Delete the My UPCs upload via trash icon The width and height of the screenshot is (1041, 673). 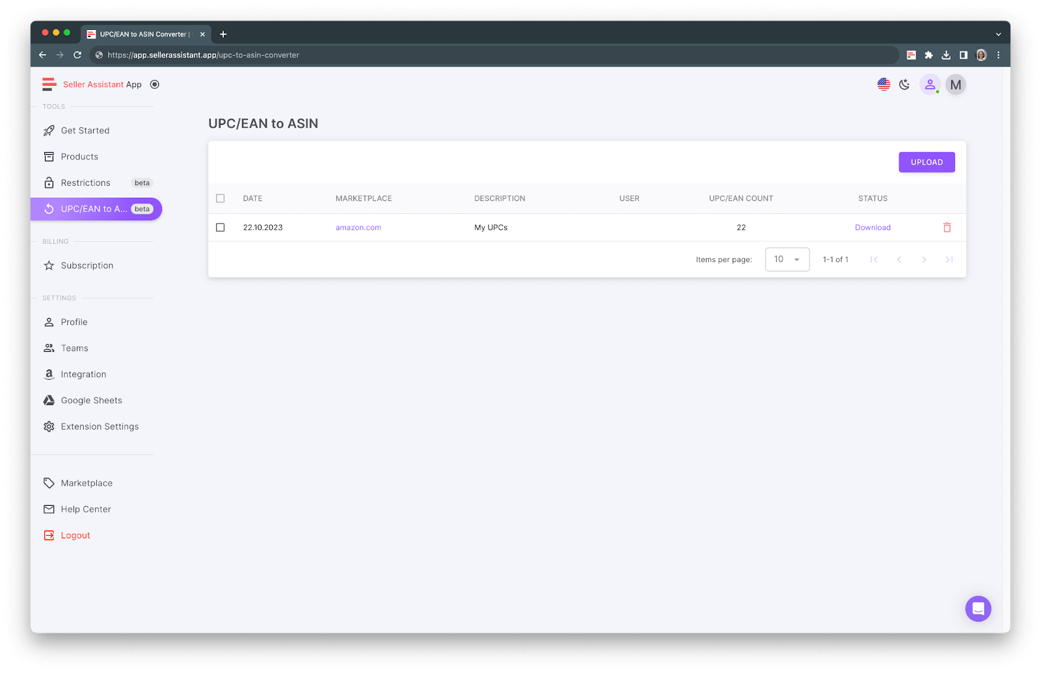pos(947,227)
